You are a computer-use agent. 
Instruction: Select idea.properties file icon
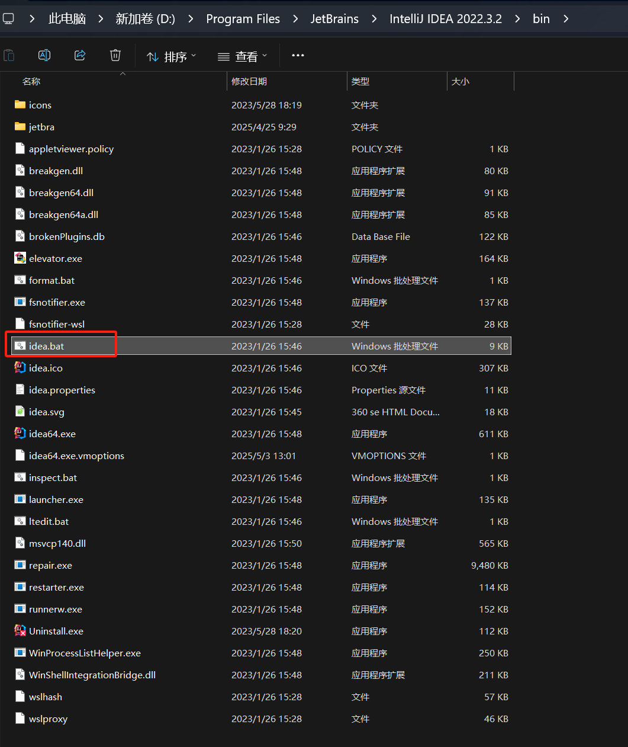click(x=20, y=390)
